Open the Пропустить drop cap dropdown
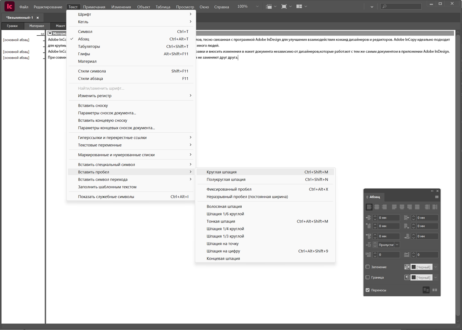 397,245
